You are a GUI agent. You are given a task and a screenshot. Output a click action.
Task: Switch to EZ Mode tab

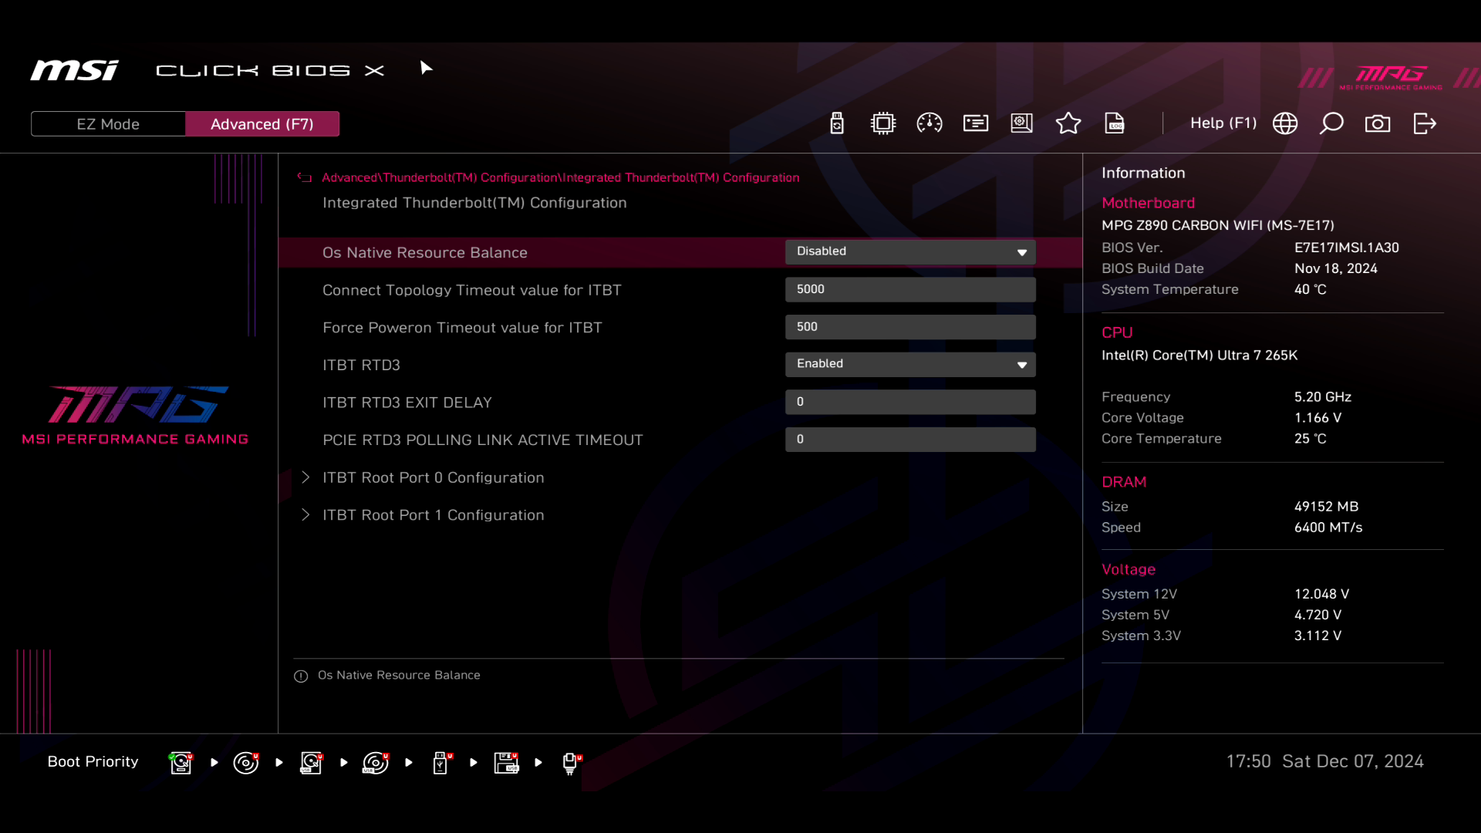(x=108, y=124)
